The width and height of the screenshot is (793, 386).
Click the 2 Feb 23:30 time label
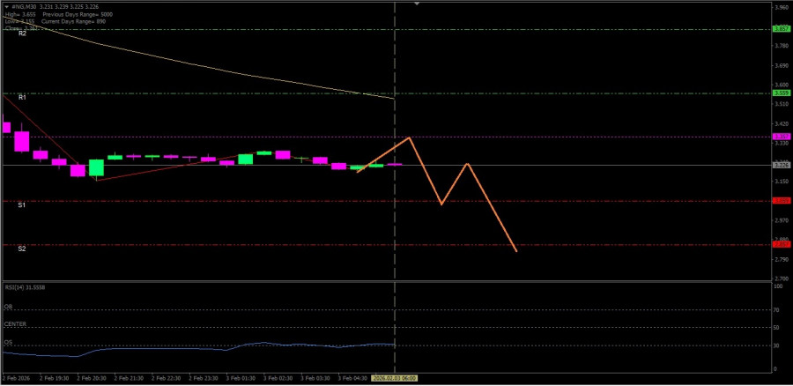click(x=204, y=378)
